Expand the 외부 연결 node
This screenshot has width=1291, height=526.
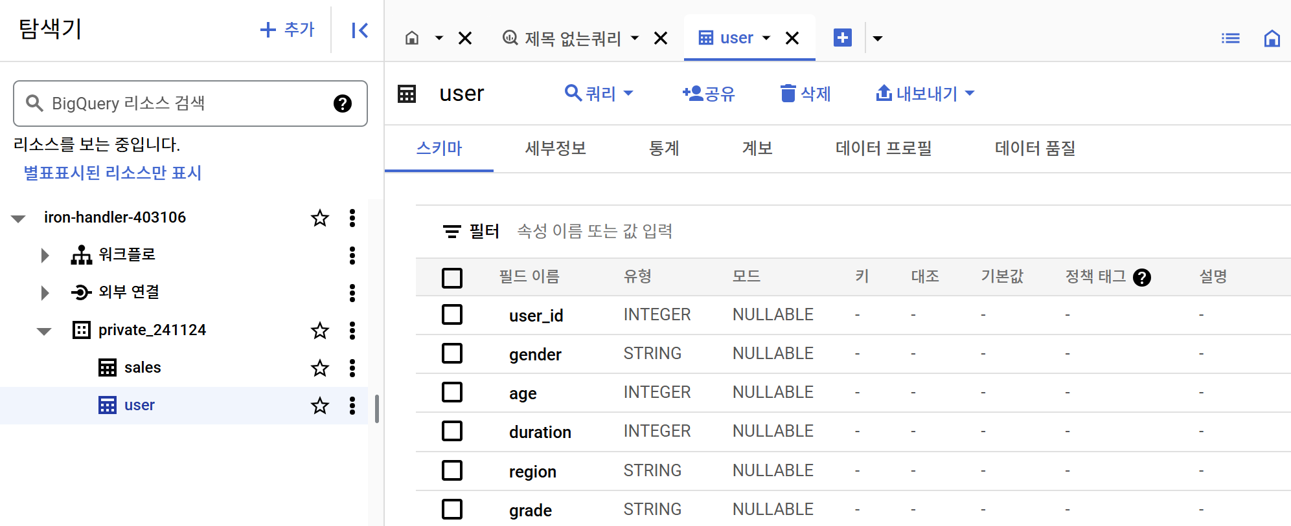coord(45,293)
